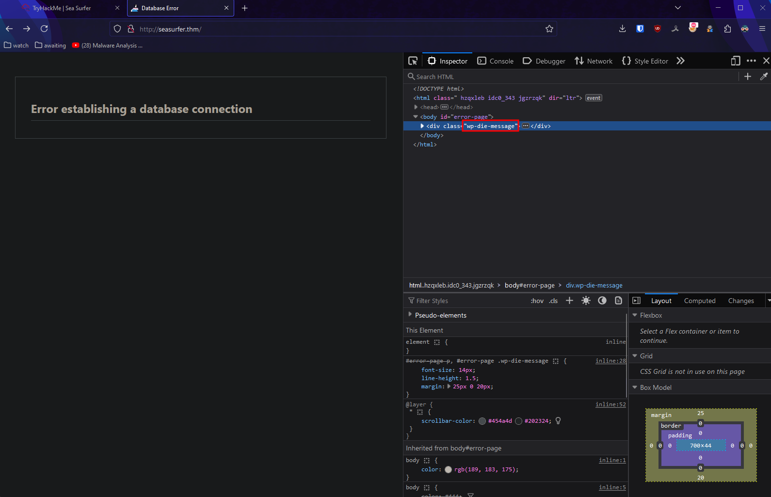Expand the wp-die-message div node
The width and height of the screenshot is (771, 497).
click(422, 126)
